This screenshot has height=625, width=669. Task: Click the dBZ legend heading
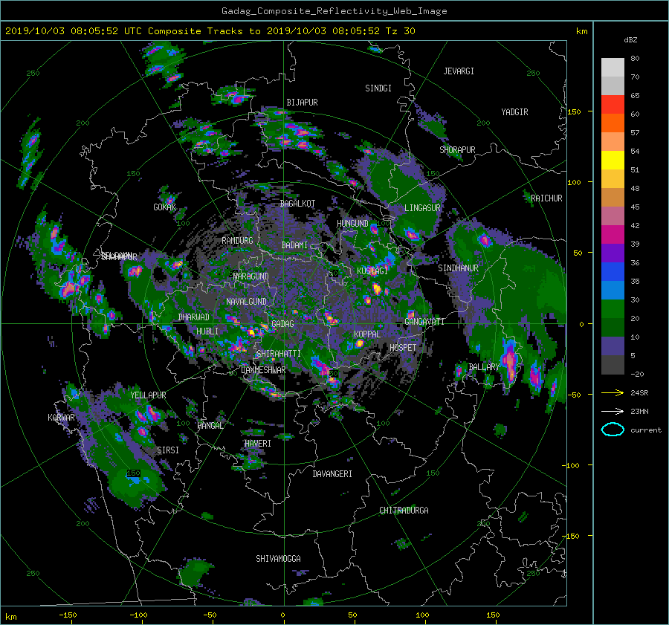(630, 39)
